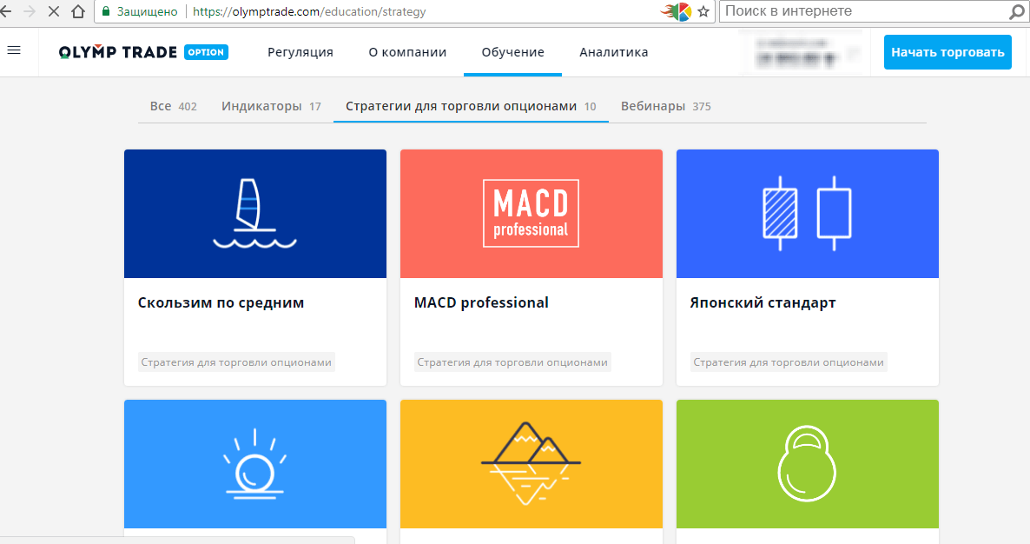This screenshot has height=544, width=1030.
Task: Click the search magnifier icon
Action: click(x=1016, y=11)
